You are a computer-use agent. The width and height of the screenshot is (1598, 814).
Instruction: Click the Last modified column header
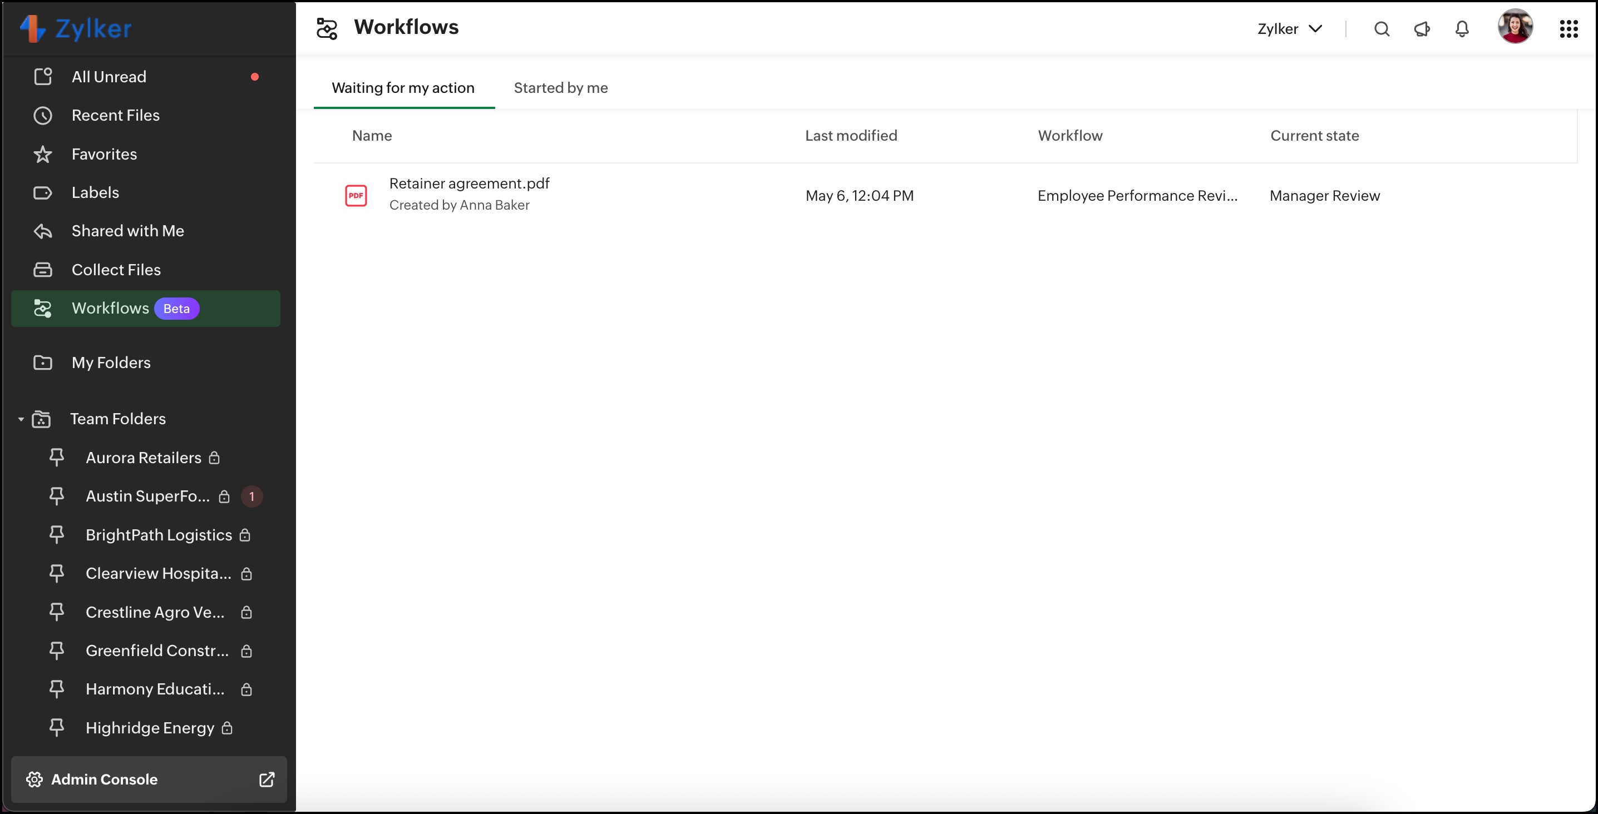click(x=851, y=136)
